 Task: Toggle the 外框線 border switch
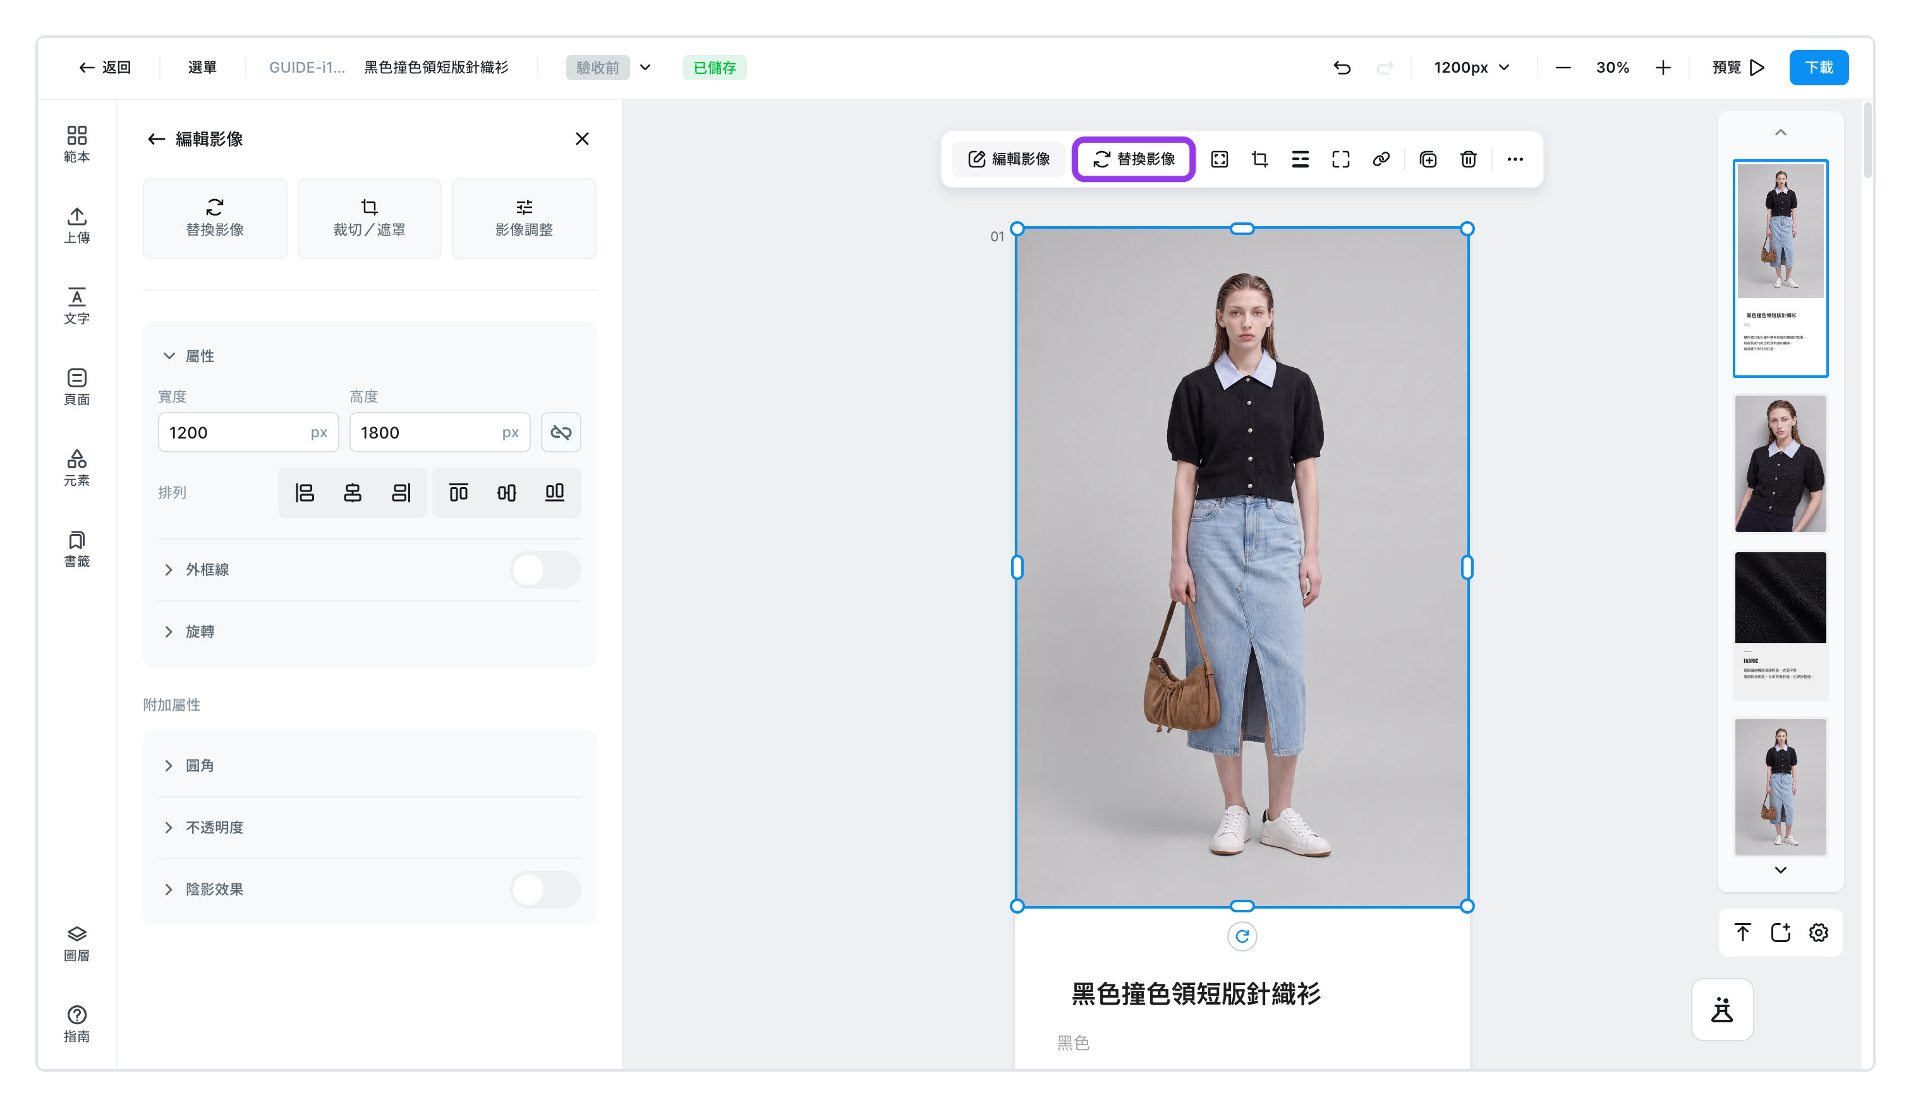coord(545,569)
